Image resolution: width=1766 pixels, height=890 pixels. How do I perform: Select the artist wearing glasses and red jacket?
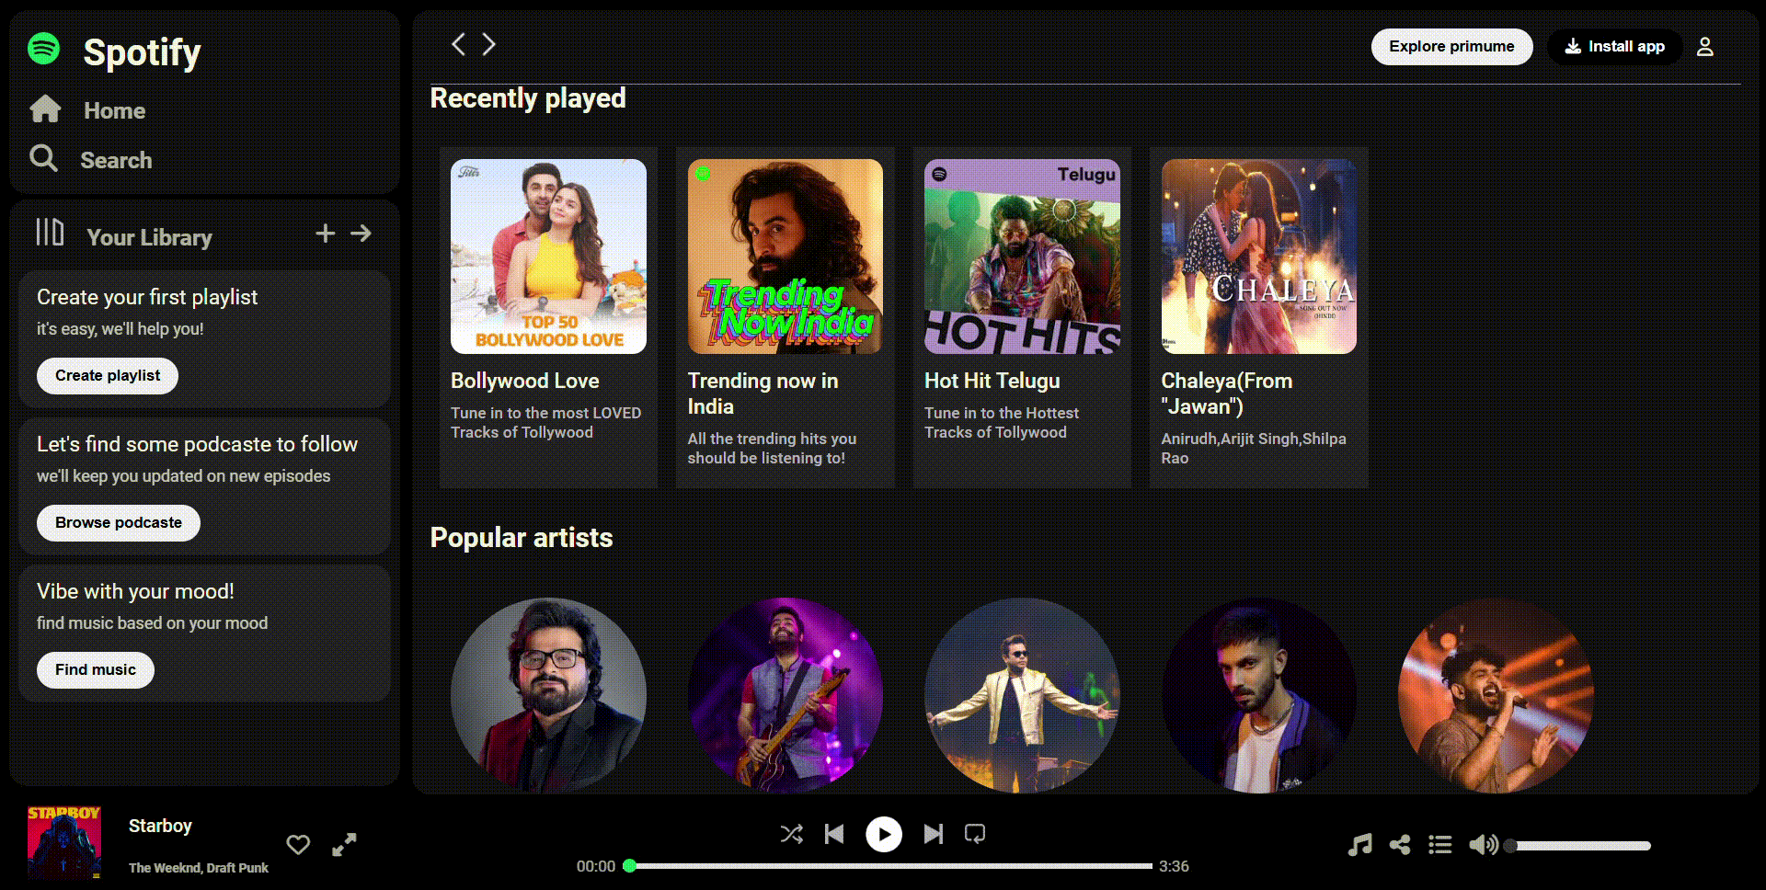[x=548, y=695]
